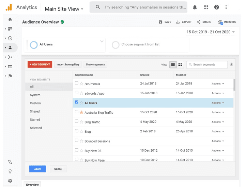Open Conversions flag icon in sidebar
This screenshot has width=246, height=189.
pyautogui.click(x=10, y=76)
